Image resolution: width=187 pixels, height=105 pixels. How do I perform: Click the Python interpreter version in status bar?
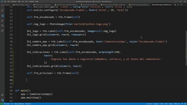click(19, 104)
